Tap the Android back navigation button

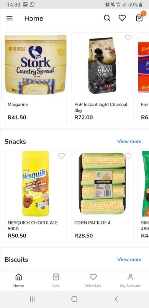coord(116,299)
